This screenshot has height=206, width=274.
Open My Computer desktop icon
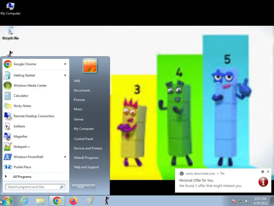[10, 8]
